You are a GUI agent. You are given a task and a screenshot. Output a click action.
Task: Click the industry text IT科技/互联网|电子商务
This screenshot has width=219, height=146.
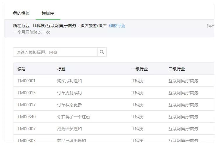55,26
